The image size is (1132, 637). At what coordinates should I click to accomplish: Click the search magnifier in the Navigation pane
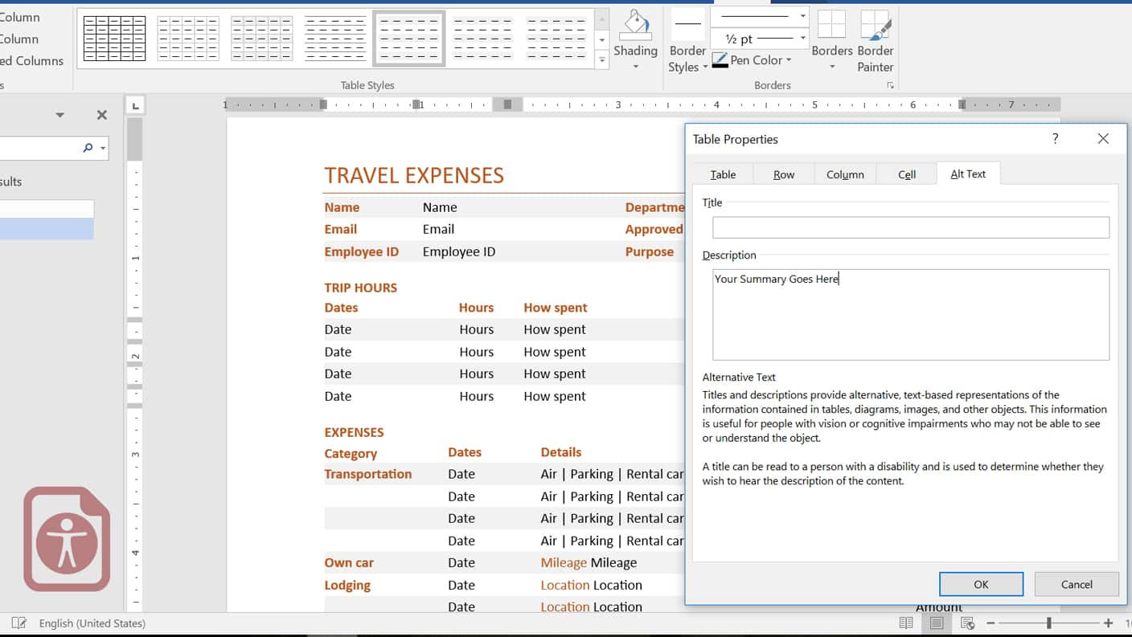click(86, 148)
